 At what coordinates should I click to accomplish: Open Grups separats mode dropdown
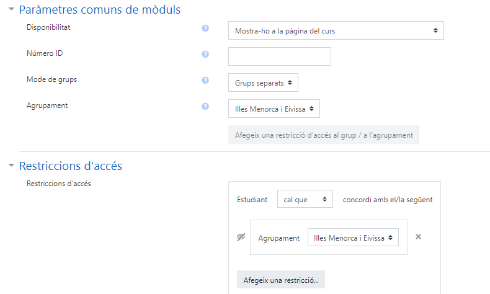click(263, 82)
